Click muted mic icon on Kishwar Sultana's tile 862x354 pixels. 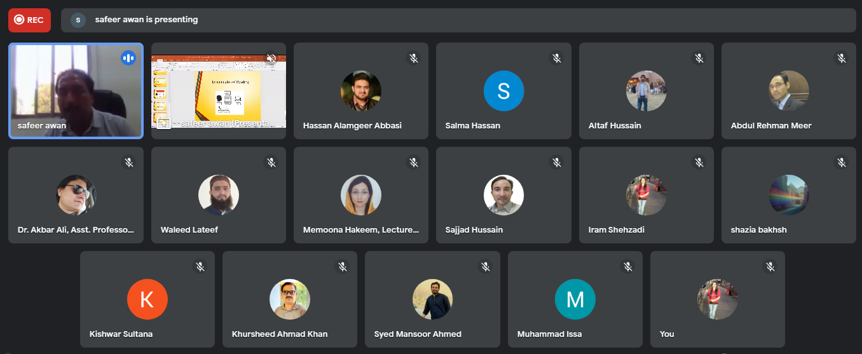point(200,266)
